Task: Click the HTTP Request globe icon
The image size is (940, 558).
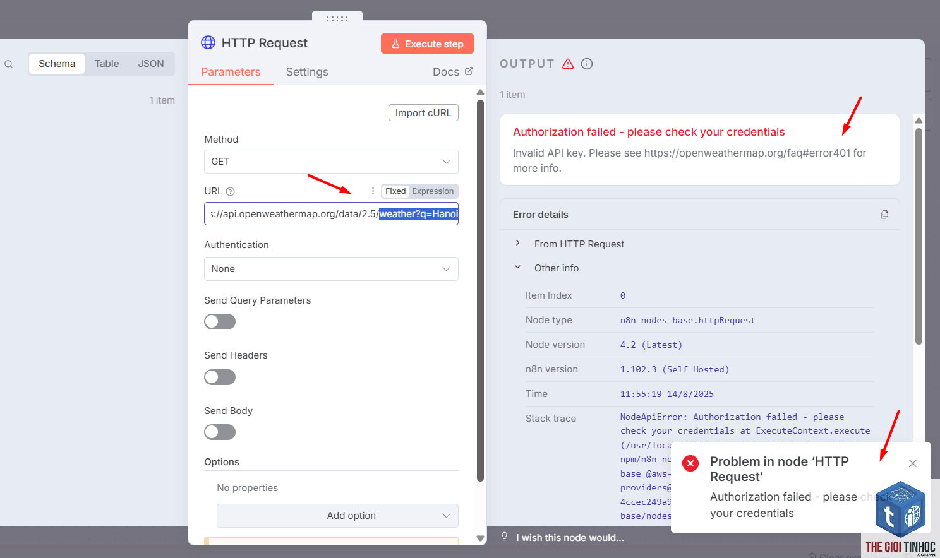Action: click(208, 42)
